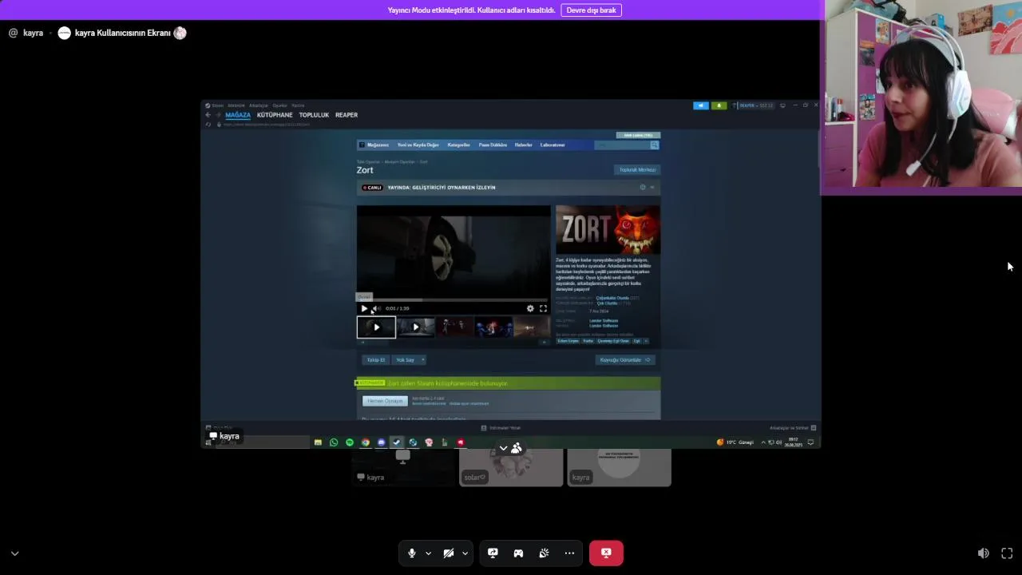Collapse the CANLI broadcast bar chevron

pos(652,188)
